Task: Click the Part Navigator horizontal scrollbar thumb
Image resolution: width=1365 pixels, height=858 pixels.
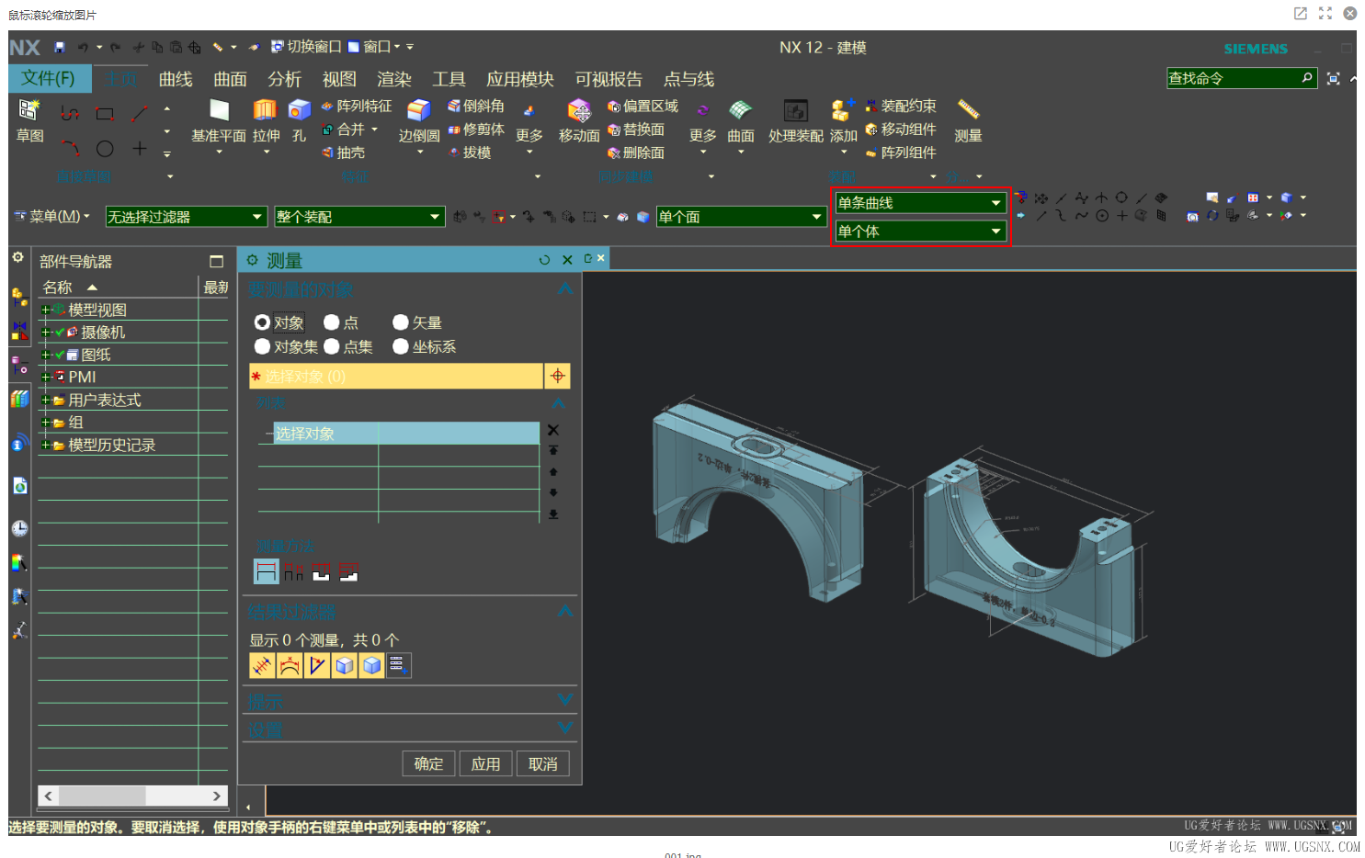Action: (x=102, y=796)
